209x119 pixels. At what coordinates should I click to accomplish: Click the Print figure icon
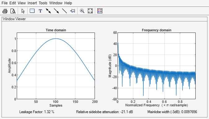coord(5,11)
